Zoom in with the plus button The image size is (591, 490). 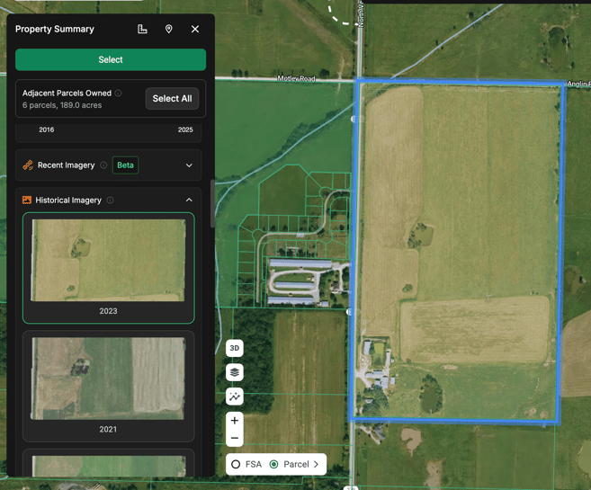coord(235,421)
